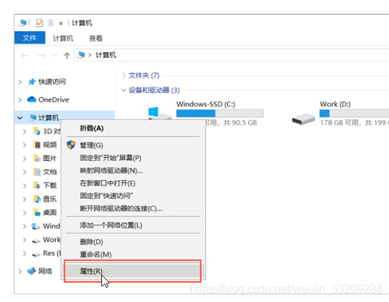Expand the 视频 tree node

tap(25, 145)
